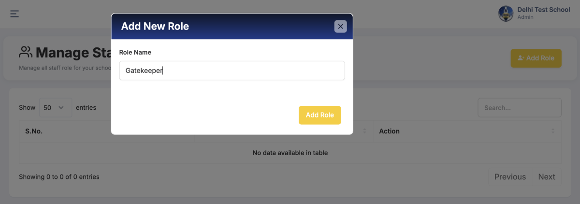Viewport: 580px width, 204px height.
Task: Go to the Next table page
Action: (x=547, y=177)
